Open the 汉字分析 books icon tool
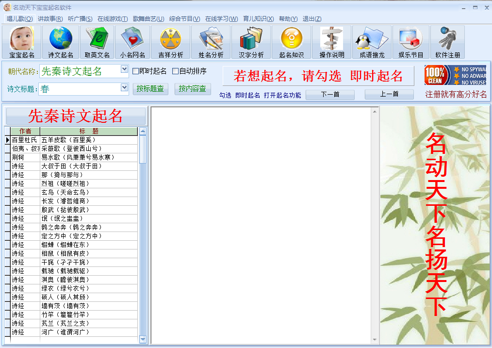 point(251,42)
